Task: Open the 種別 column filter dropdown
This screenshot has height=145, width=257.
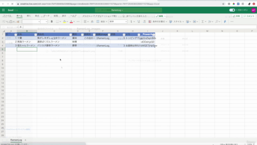Action: point(82,35)
